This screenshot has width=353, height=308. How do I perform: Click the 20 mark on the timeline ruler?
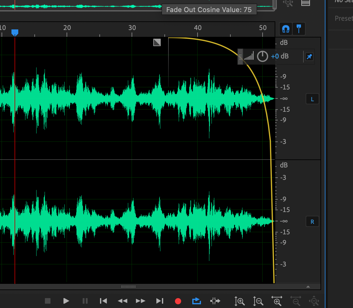[x=67, y=28]
